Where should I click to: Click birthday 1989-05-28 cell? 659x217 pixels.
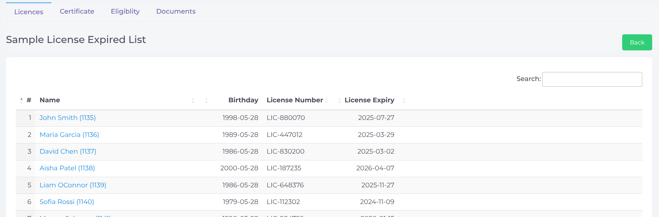tap(240, 135)
